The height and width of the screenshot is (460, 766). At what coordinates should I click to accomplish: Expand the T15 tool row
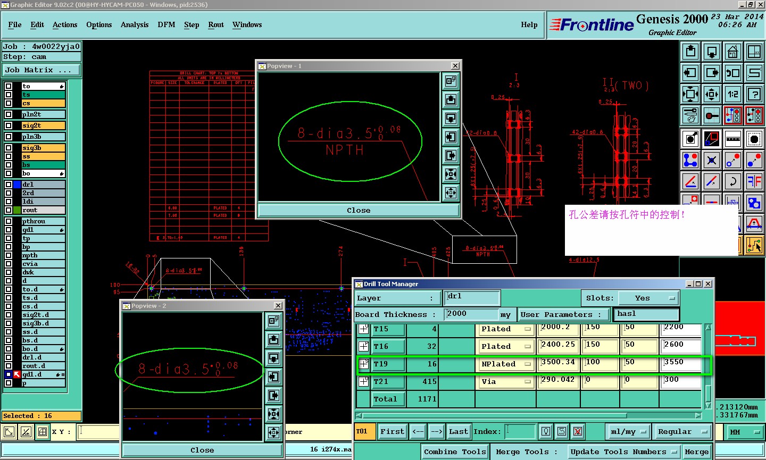(x=363, y=329)
